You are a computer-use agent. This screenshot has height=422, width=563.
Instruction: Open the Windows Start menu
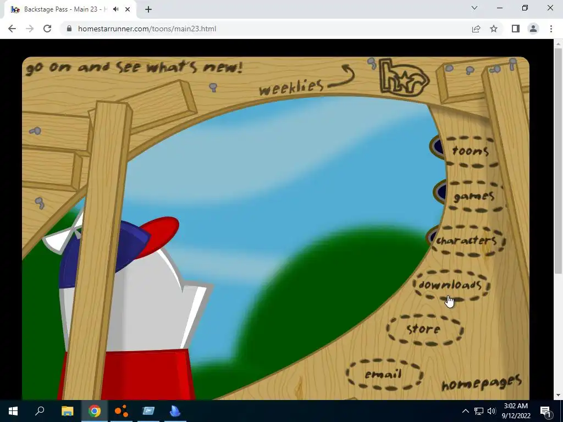click(13, 411)
